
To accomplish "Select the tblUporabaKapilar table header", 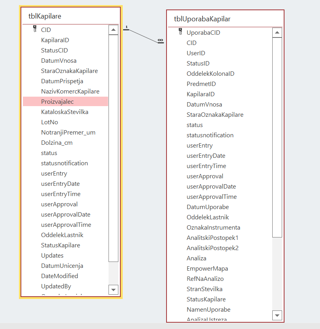I will (225, 19).
